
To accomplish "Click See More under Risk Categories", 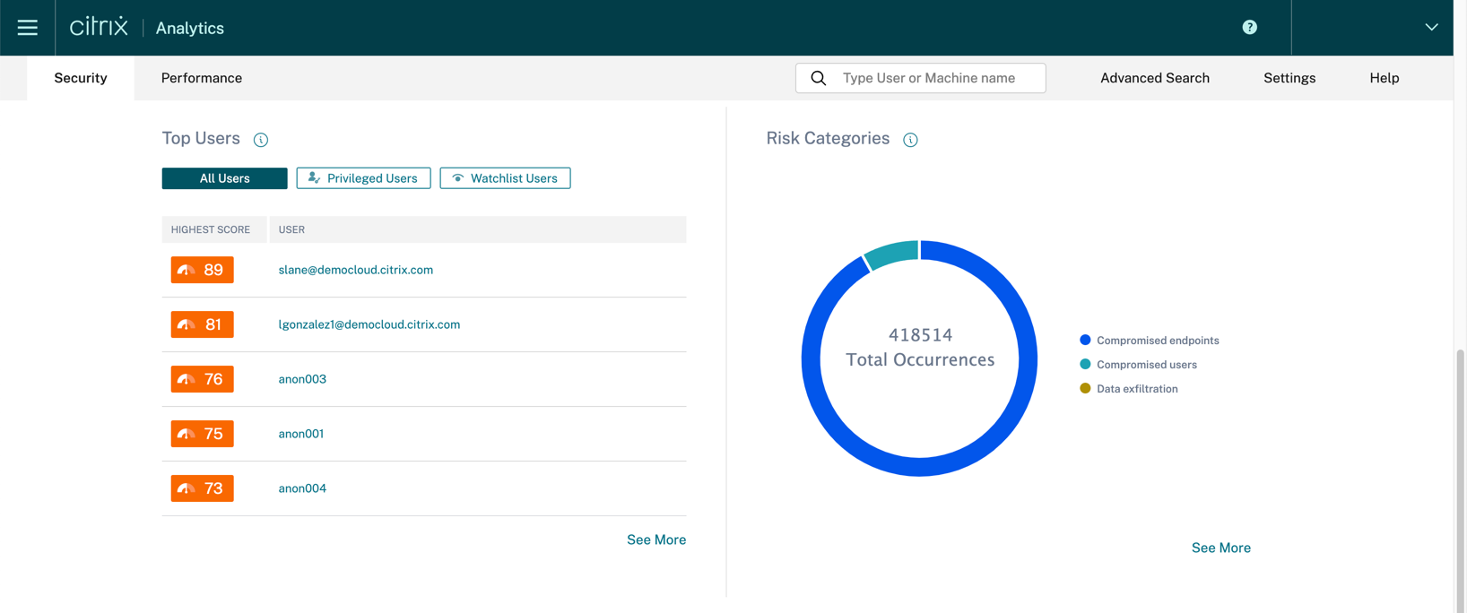I will (1220, 548).
